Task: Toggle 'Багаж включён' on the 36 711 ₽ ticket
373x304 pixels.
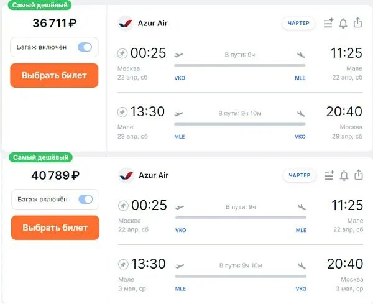Action: pos(85,47)
